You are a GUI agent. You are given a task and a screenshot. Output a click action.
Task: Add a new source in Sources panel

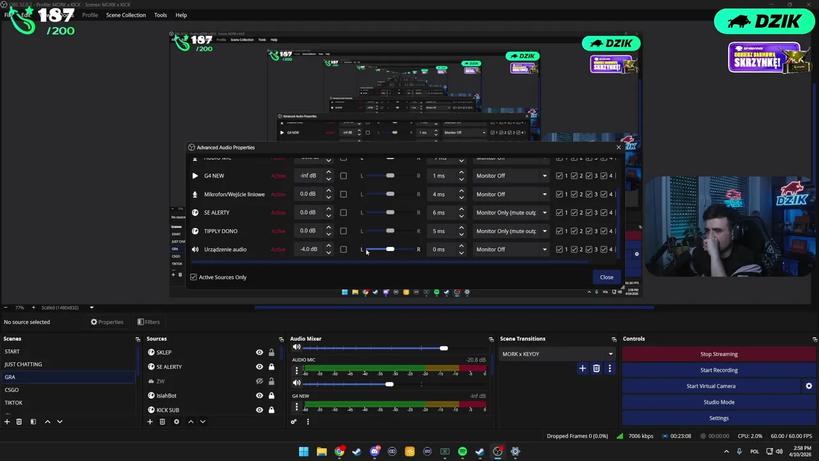tap(150, 422)
